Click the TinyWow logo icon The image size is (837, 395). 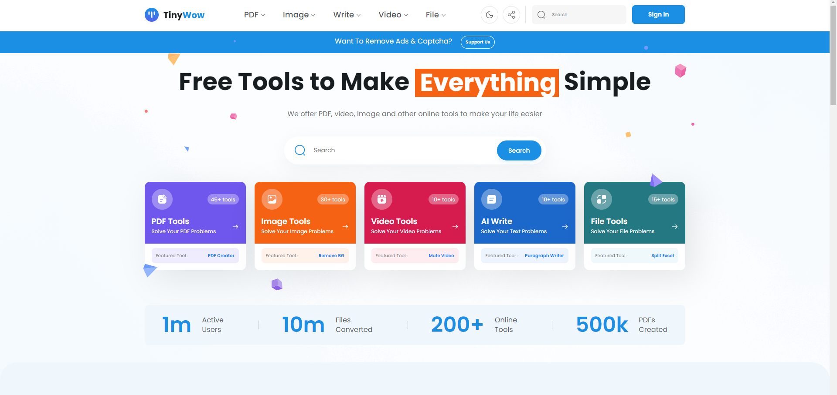(152, 14)
